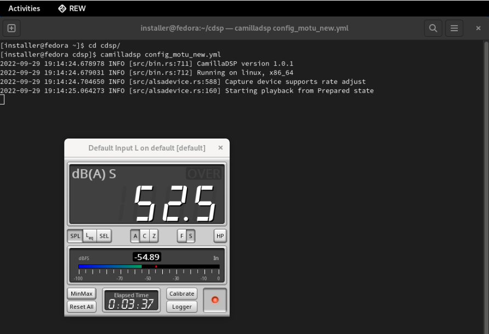Select SEL measurement mode
This screenshot has width=489, height=334.
(x=104, y=236)
